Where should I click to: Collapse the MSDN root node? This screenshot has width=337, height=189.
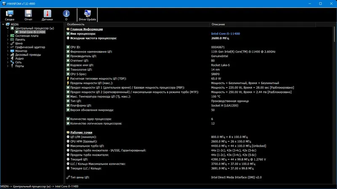(x=3, y=24)
